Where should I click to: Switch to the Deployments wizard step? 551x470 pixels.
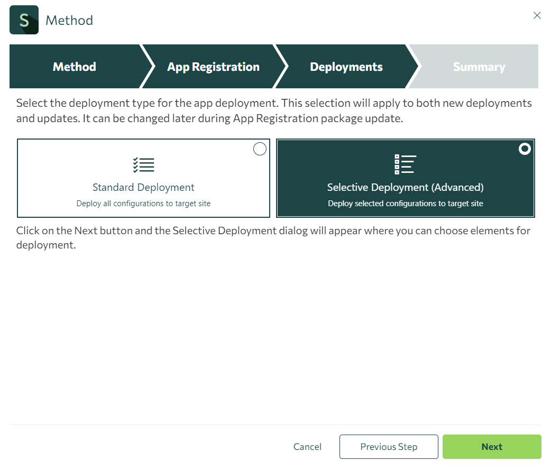(x=346, y=67)
